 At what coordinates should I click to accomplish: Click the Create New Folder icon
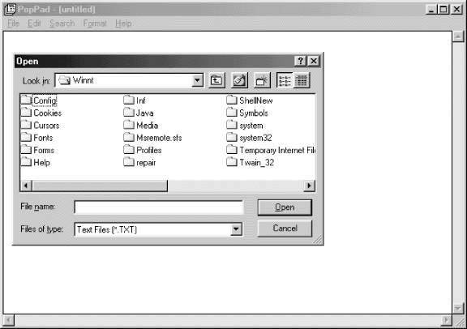262,80
